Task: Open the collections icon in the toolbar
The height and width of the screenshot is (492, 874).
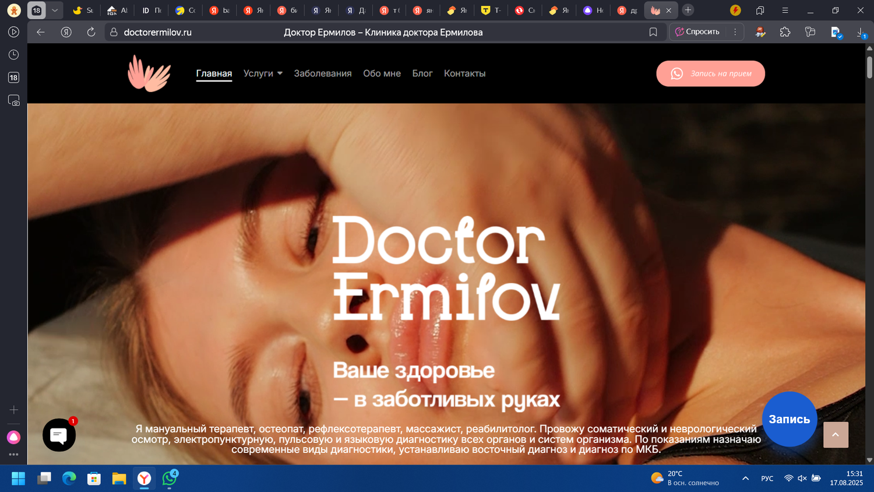Action: click(x=810, y=32)
